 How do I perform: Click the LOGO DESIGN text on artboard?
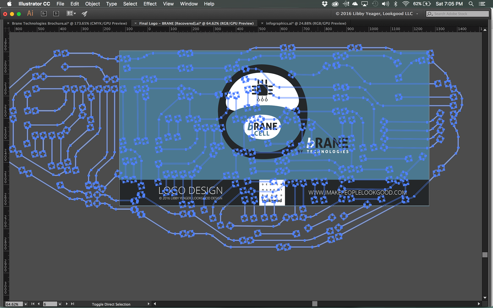tap(191, 190)
